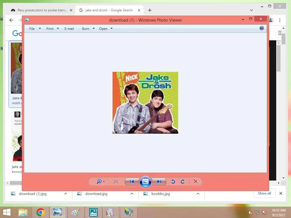Rotate the photo counterclockwise
This screenshot has width=291, height=218.
173,181
